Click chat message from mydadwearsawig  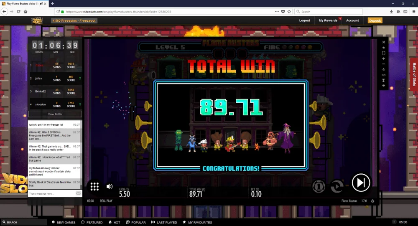click(x=54, y=171)
